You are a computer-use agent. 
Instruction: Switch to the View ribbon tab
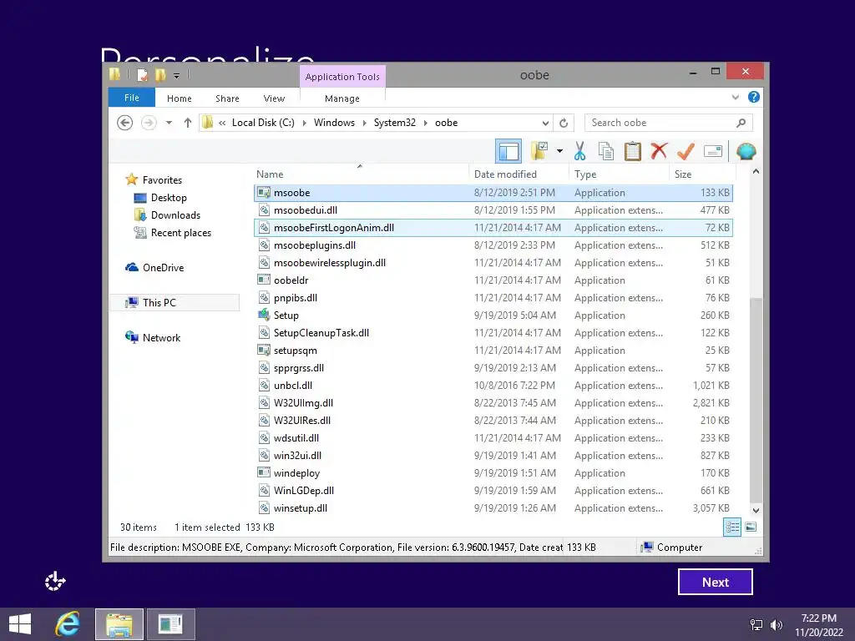(x=274, y=98)
